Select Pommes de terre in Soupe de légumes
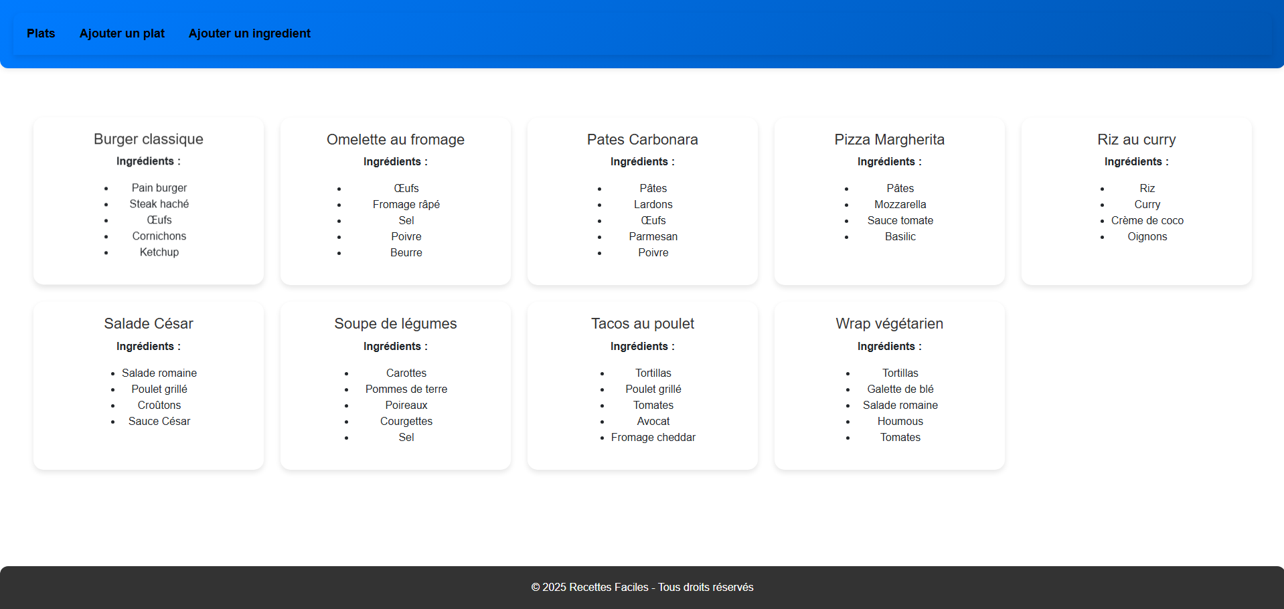This screenshot has width=1284, height=609. point(406,389)
